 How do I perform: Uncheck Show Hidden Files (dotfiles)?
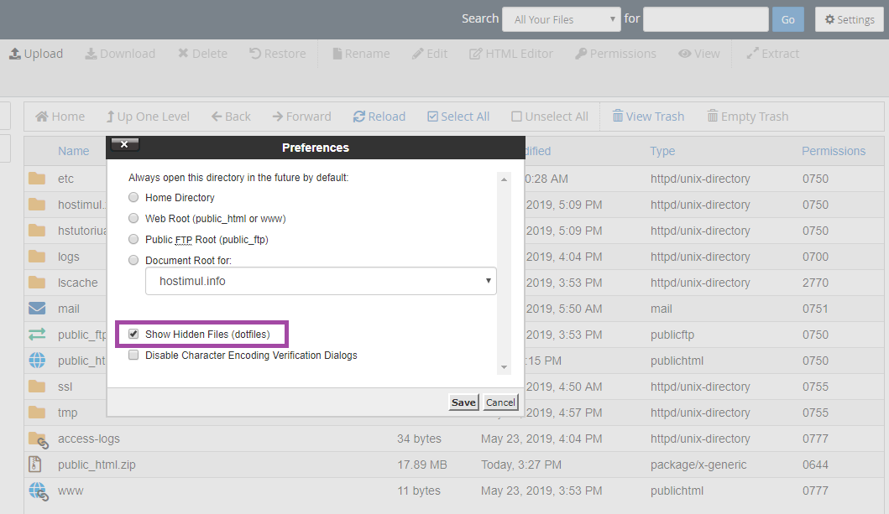(x=133, y=335)
